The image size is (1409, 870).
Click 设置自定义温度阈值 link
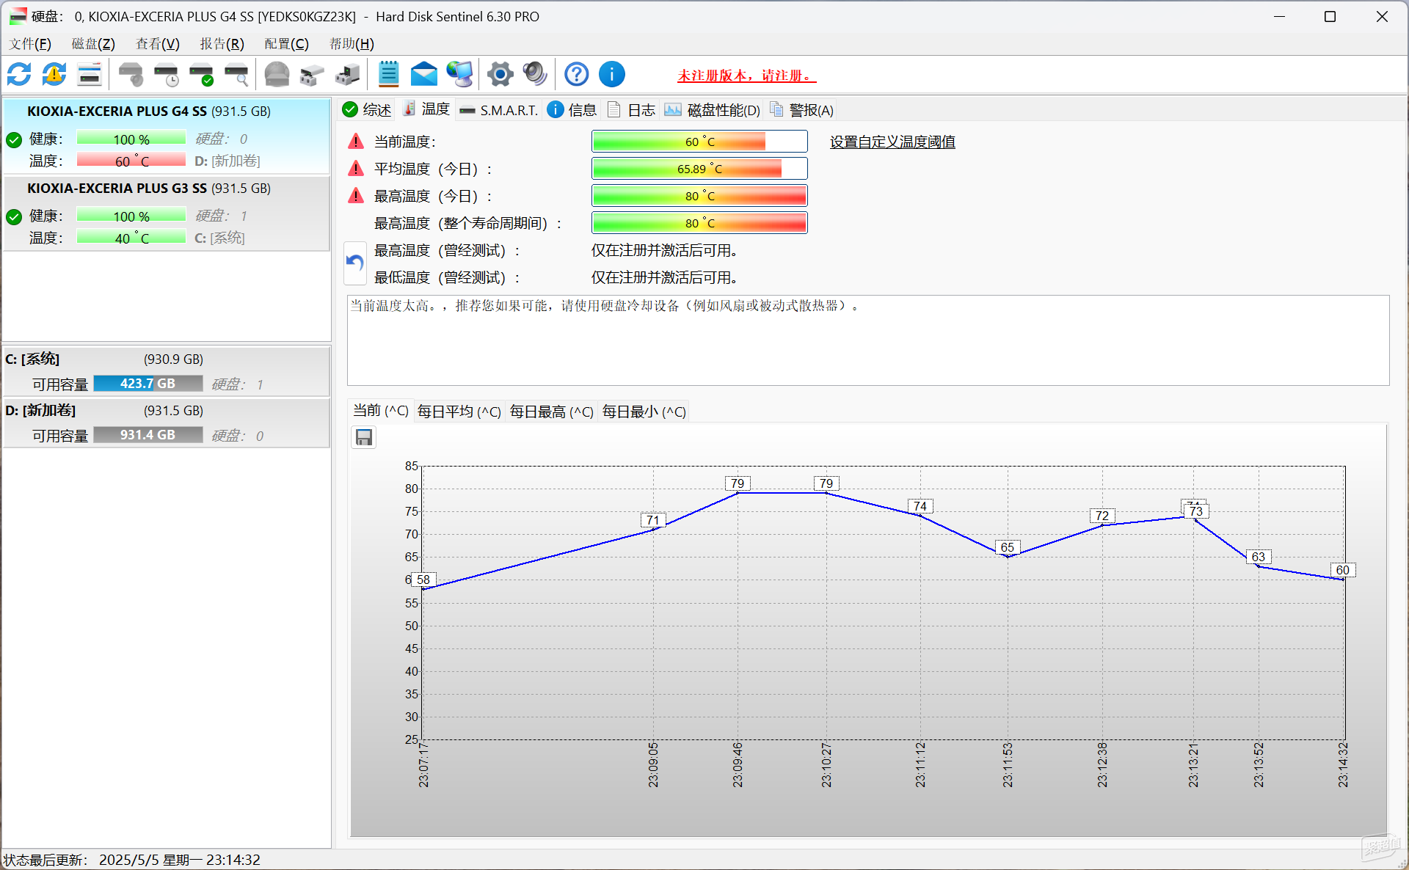click(x=892, y=142)
